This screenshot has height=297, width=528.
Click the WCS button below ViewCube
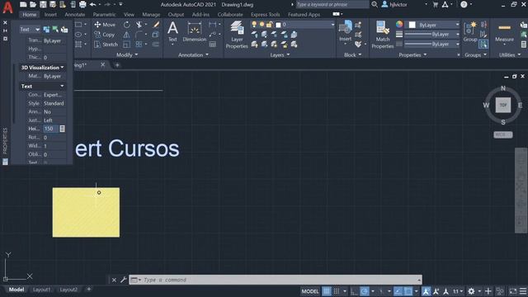coord(503,134)
